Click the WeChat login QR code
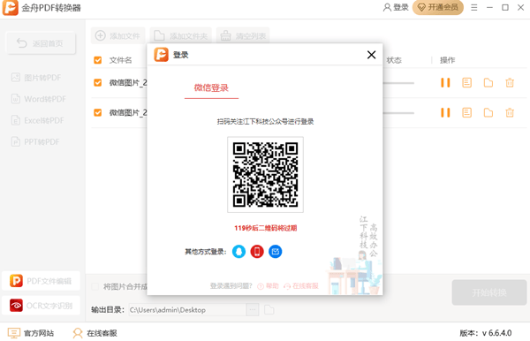530x341 pixels. pyautogui.click(x=265, y=174)
